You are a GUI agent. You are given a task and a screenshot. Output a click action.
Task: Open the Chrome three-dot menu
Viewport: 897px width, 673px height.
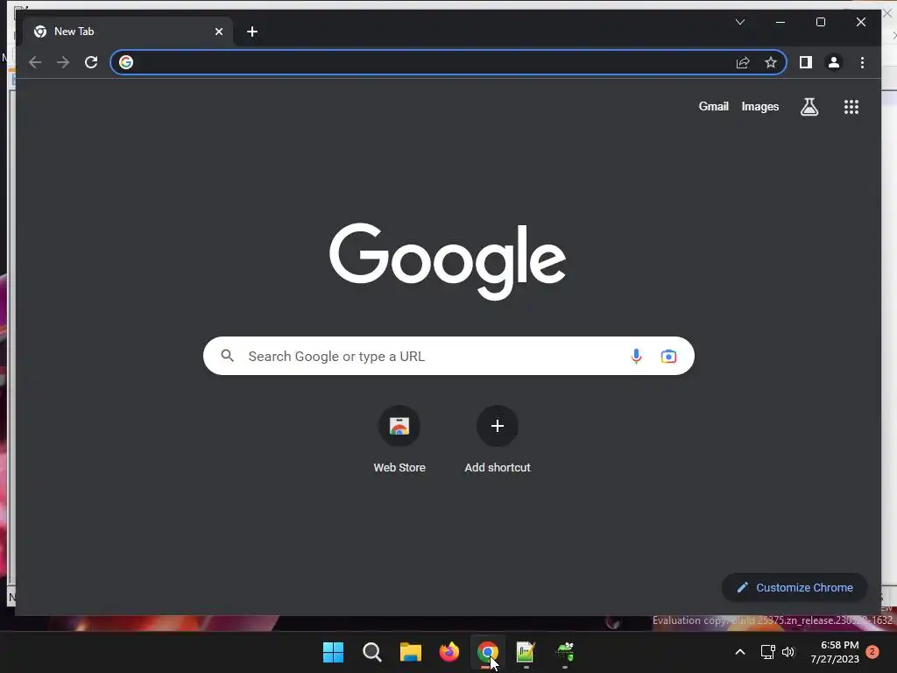click(x=862, y=62)
